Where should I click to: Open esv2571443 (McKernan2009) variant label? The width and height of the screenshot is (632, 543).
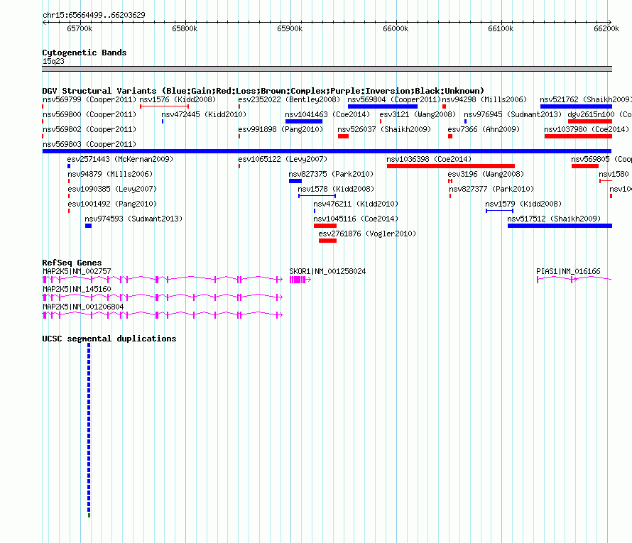point(120,159)
